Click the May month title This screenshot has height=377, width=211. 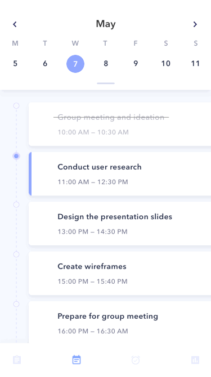106,24
